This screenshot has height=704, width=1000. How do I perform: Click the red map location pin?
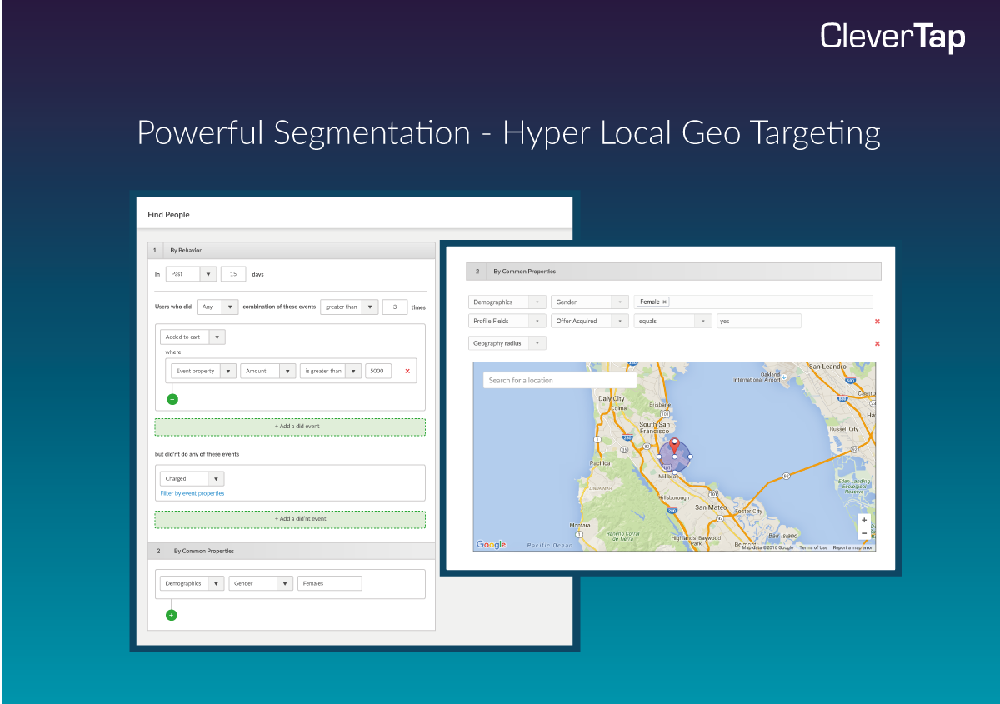pyautogui.click(x=675, y=447)
